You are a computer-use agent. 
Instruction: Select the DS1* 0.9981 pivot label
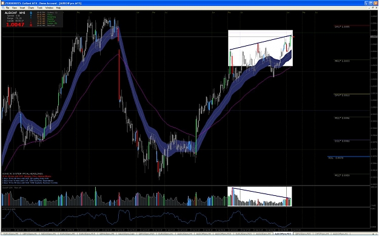342,141
